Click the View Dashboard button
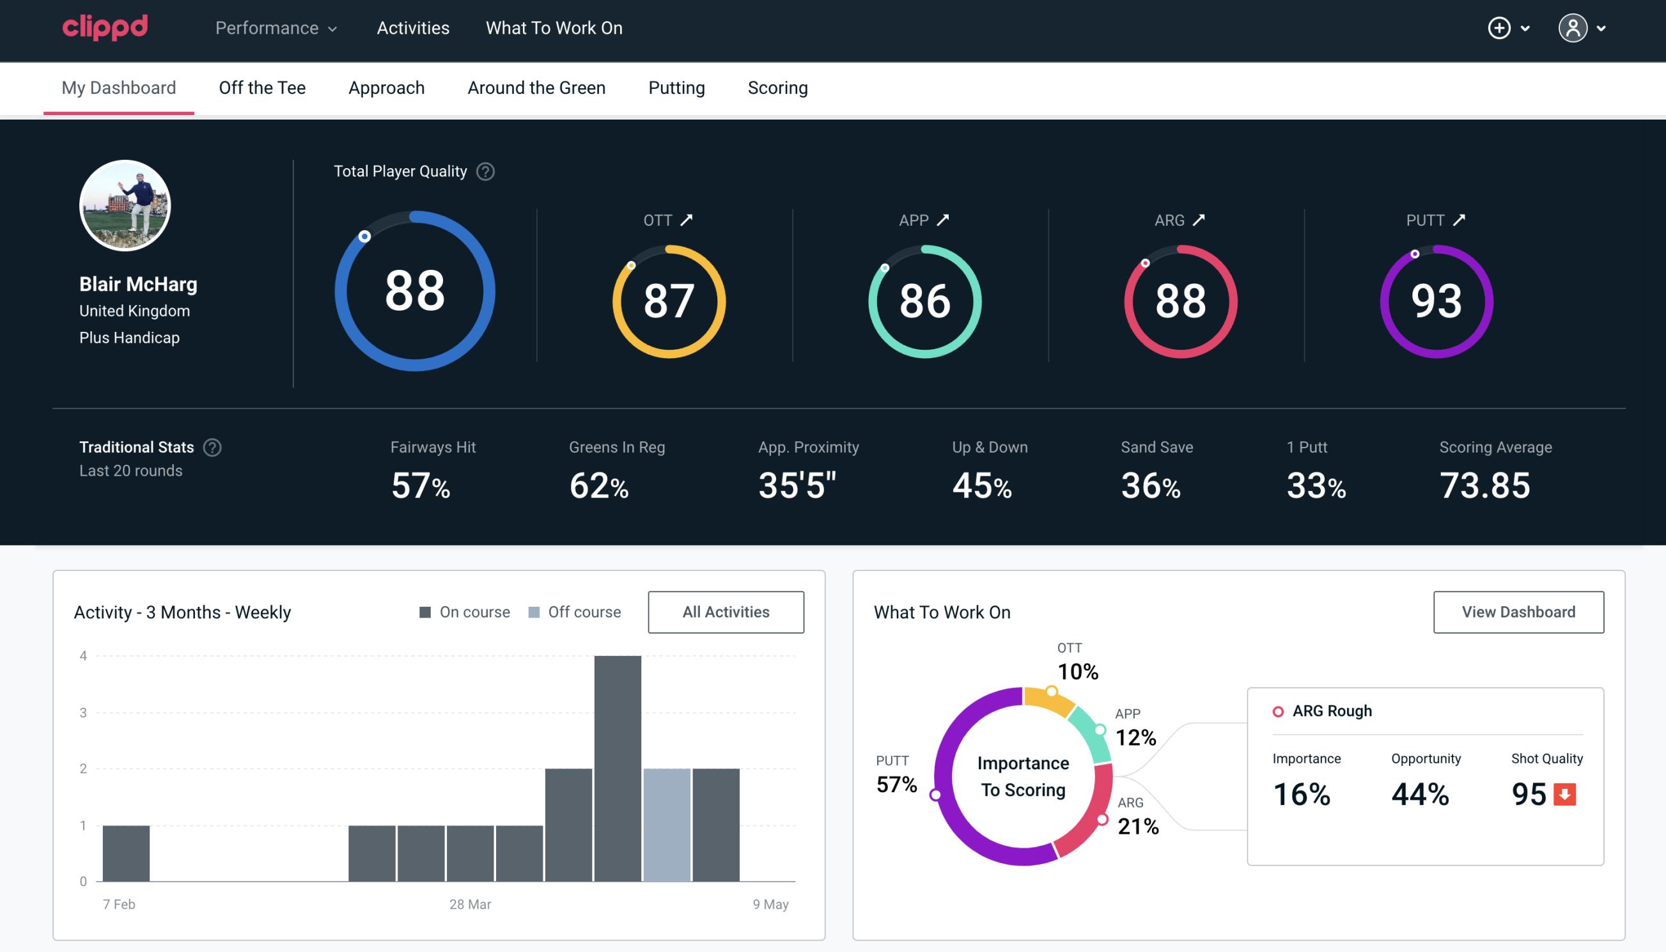Viewport: 1666px width, 952px height. pos(1517,611)
